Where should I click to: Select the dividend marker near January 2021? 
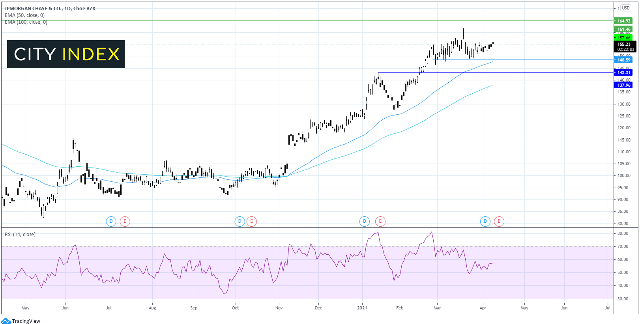[x=364, y=221]
